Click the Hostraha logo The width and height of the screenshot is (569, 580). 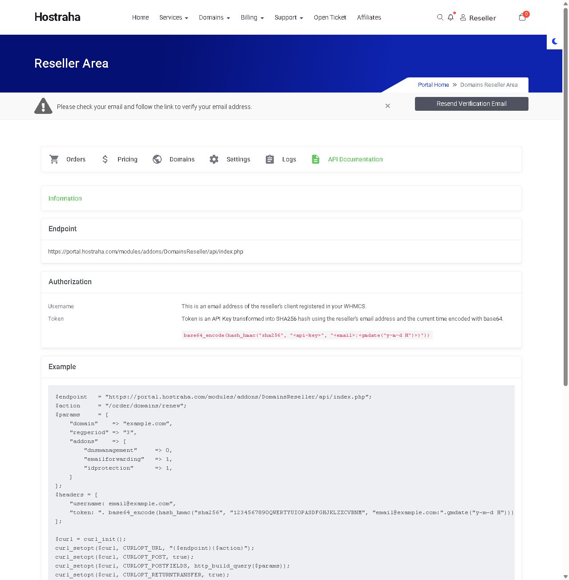[x=57, y=17]
